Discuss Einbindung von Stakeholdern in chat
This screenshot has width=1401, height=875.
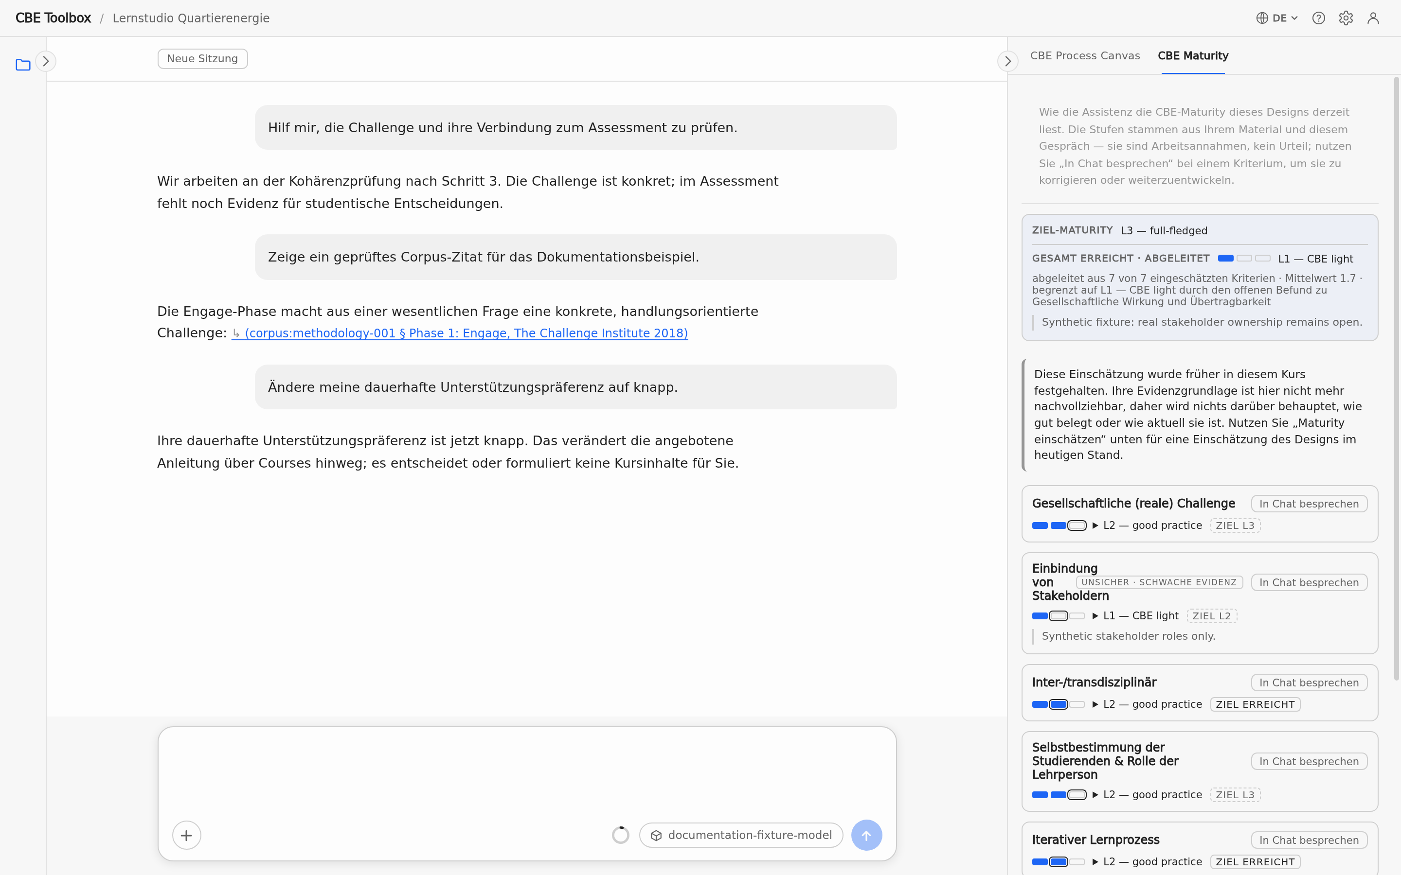1309,582
